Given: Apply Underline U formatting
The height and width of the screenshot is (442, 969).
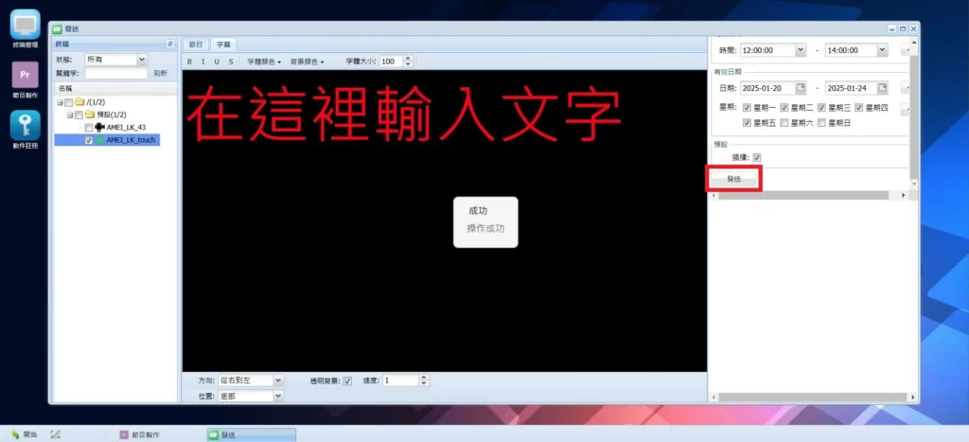Looking at the screenshot, I should click(216, 62).
